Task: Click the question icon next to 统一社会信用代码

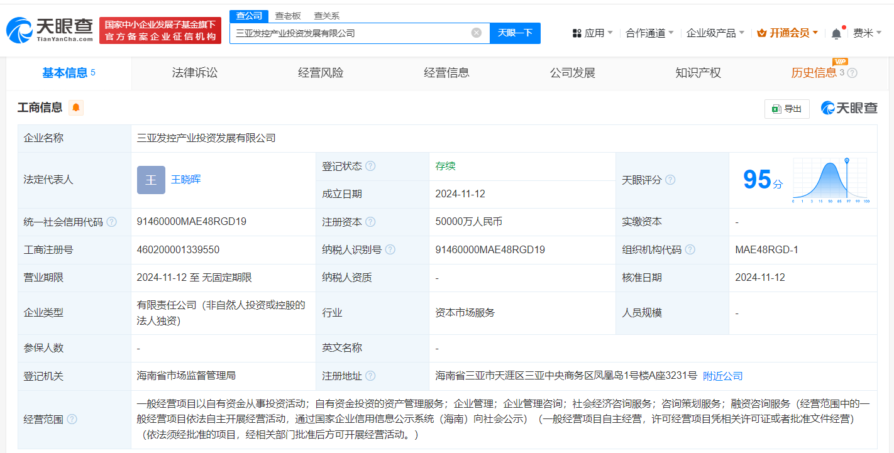Action: (111, 222)
